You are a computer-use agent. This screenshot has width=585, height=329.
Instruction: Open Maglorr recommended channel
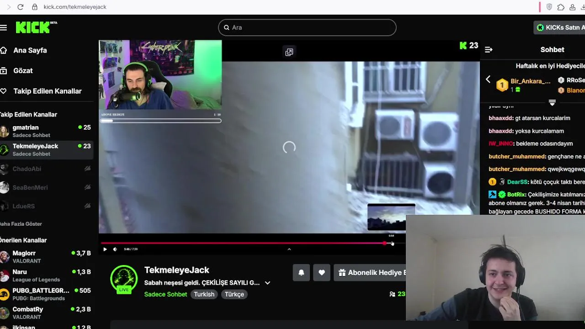(47, 257)
